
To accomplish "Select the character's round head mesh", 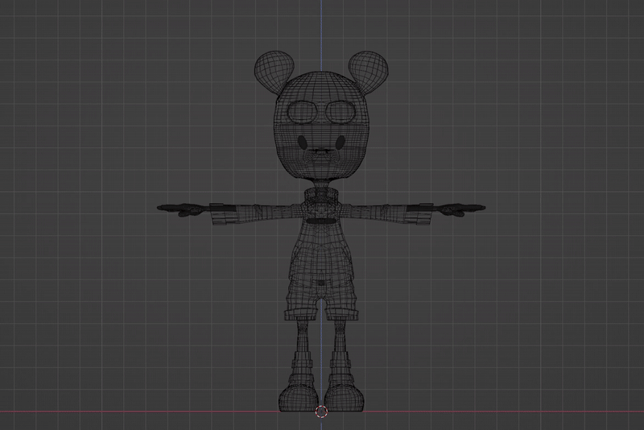I will click(x=321, y=126).
